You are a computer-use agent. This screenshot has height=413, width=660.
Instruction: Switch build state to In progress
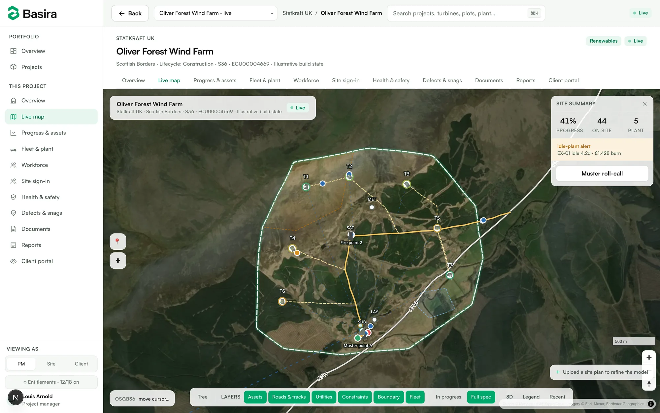[x=448, y=397]
